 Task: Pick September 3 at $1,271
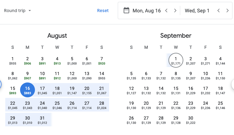click(206, 61)
